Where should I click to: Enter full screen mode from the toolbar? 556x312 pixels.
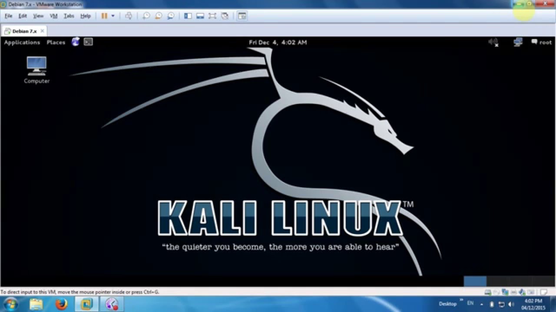(x=212, y=16)
